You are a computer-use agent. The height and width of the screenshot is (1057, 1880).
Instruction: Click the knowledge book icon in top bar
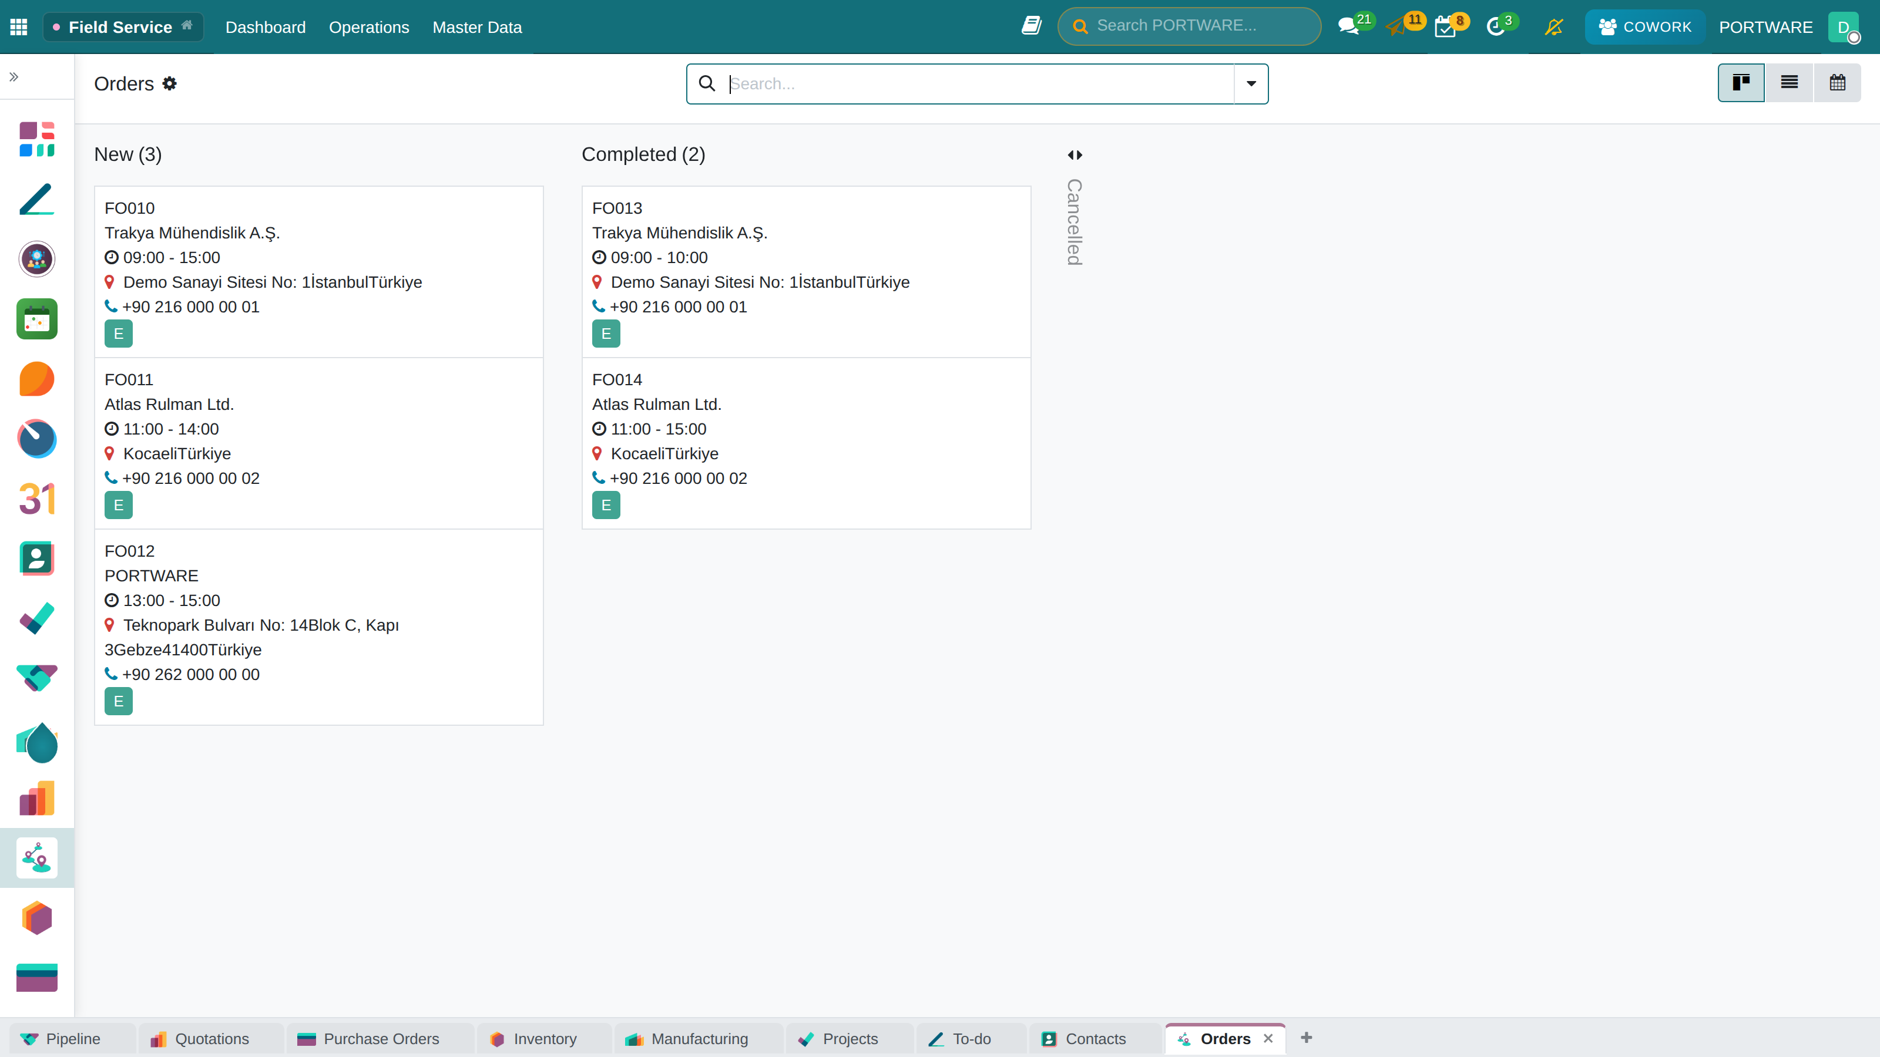pyautogui.click(x=1031, y=26)
